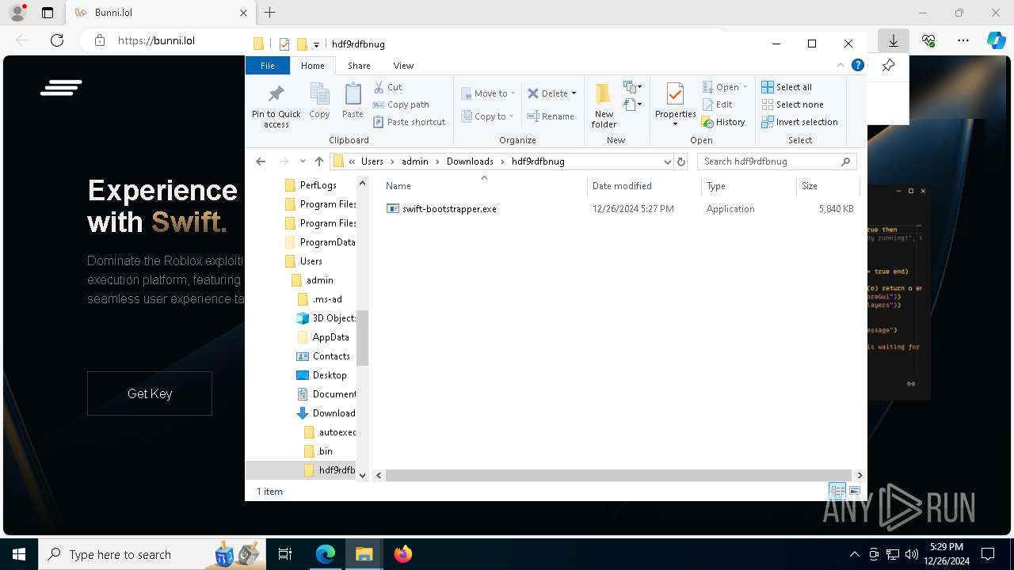Switch to the View ribbon tab
This screenshot has width=1014, height=570.
click(403, 66)
